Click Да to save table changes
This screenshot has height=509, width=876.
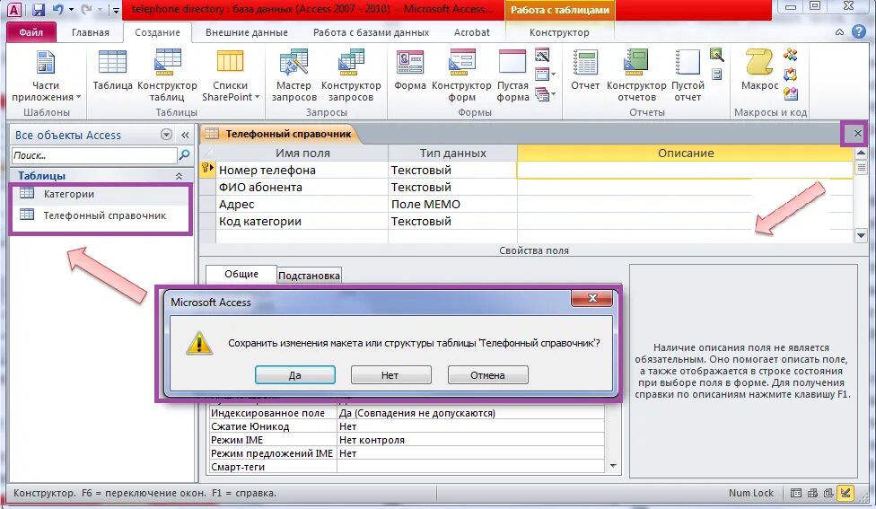(295, 375)
